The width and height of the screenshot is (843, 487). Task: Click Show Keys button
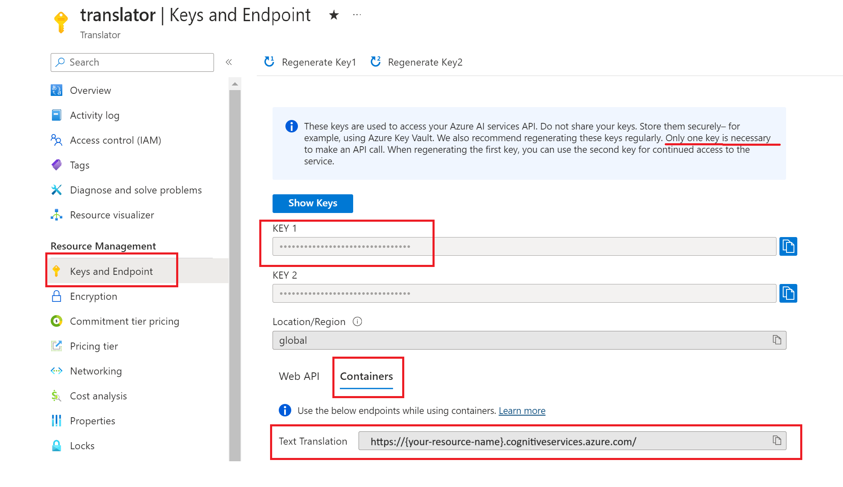coord(312,203)
